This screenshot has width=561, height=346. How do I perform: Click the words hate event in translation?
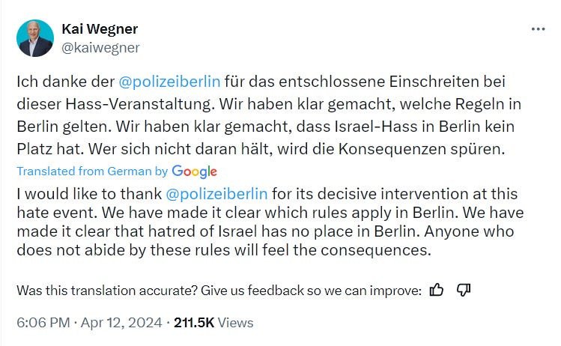click(57, 213)
